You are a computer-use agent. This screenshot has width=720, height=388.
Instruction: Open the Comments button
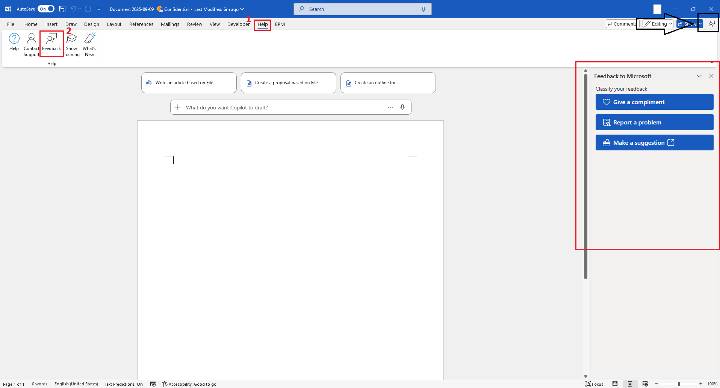tap(622, 24)
